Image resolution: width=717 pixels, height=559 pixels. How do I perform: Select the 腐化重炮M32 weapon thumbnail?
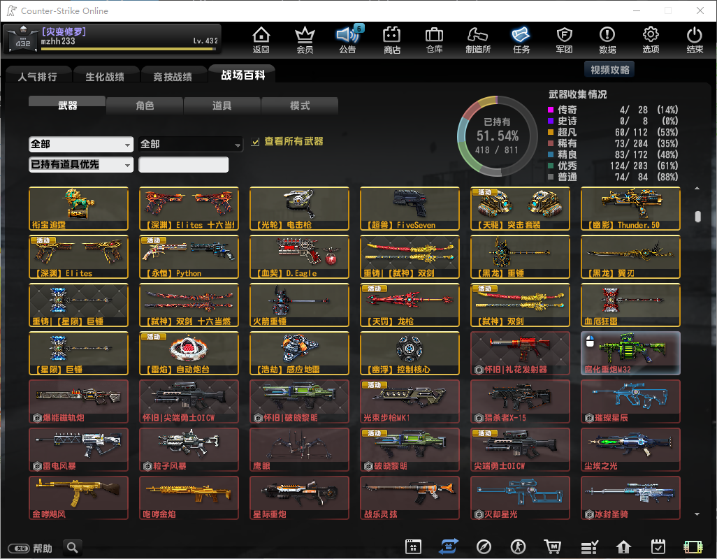point(630,354)
